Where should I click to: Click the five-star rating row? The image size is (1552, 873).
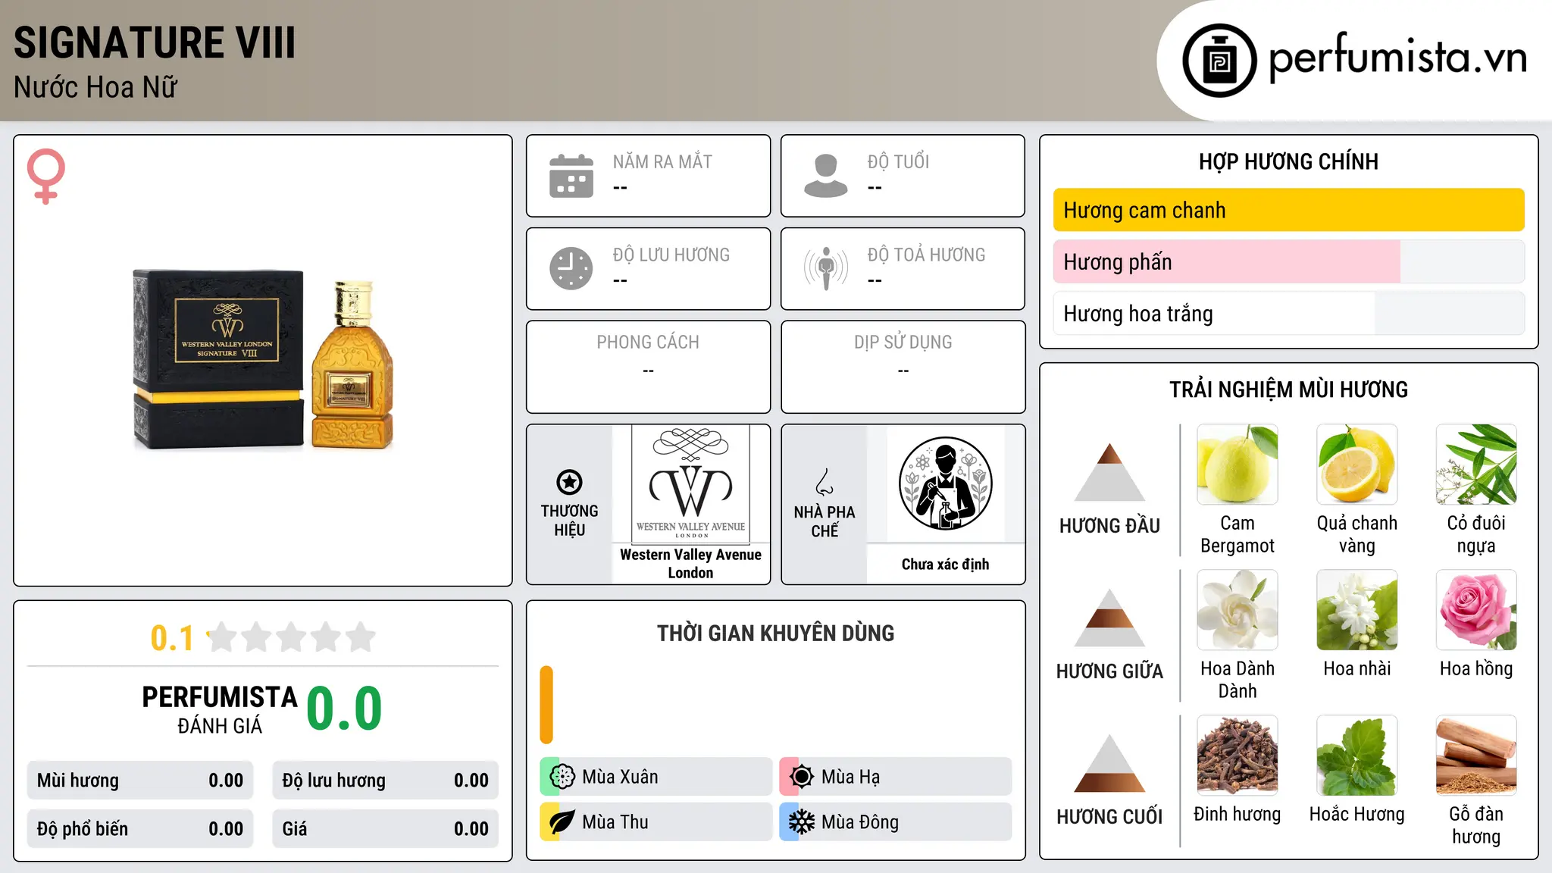[x=292, y=637]
